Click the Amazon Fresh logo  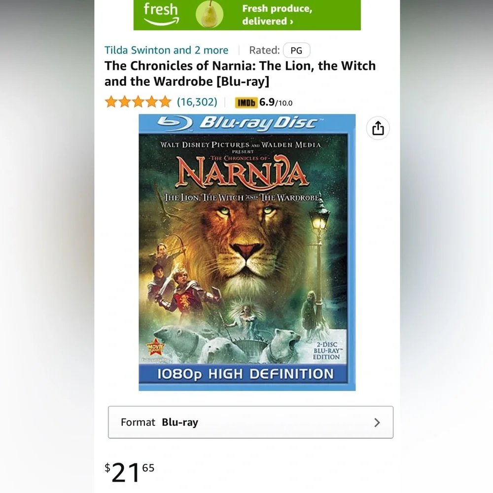tap(161, 14)
